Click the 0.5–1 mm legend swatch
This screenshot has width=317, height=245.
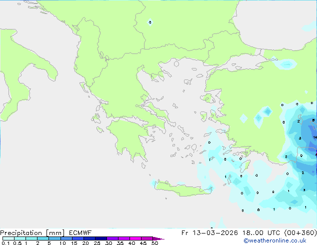tap(20, 238)
